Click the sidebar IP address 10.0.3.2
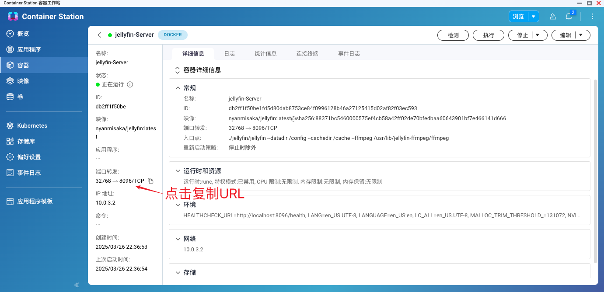The width and height of the screenshot is (604, 292). coord(105,203)
